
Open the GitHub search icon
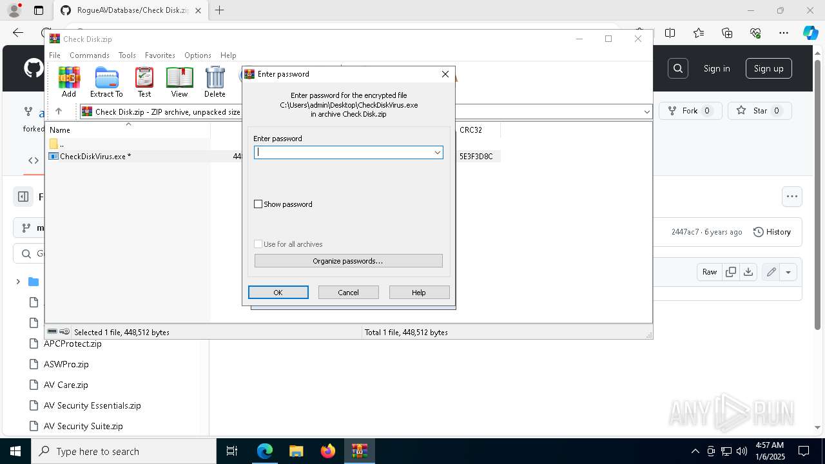tap(678, 68)
